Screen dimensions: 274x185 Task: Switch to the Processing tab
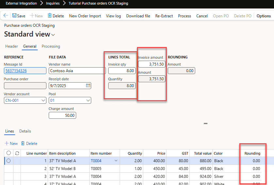tap(51, 46)
